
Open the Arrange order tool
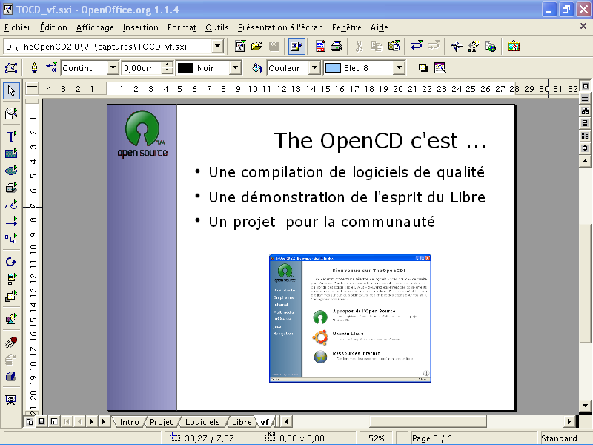(11, 296)
